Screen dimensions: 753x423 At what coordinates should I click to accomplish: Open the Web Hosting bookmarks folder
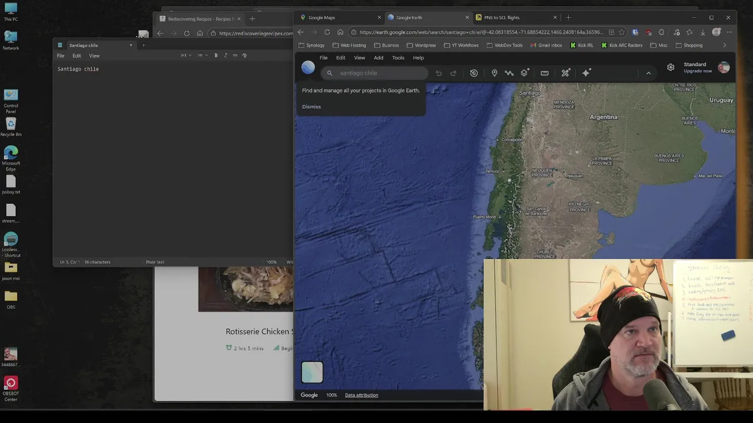click(349, 45)
